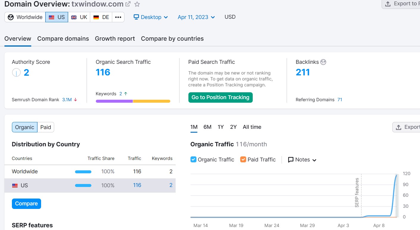Choose the DE flag database
Viewport: 420px width, 230px height.
pos(101,17)
